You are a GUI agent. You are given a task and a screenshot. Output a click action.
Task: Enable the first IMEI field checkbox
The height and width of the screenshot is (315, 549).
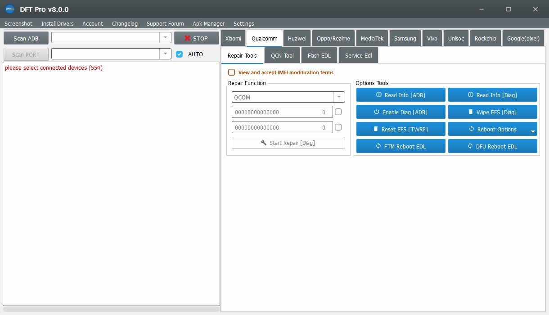click(338, 112)
